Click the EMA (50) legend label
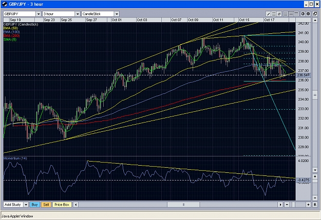 [x=11, y=28]
